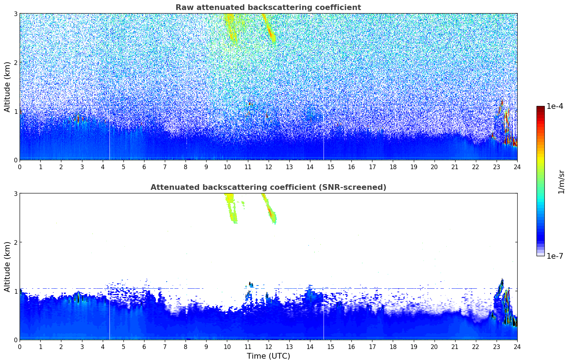The image size is (569, 364).
Task: Click the 21 time tick under the SNR-screened plot
Action: point(455,347)
